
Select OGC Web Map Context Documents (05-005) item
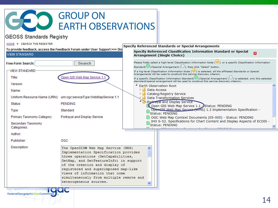point(202,118)
